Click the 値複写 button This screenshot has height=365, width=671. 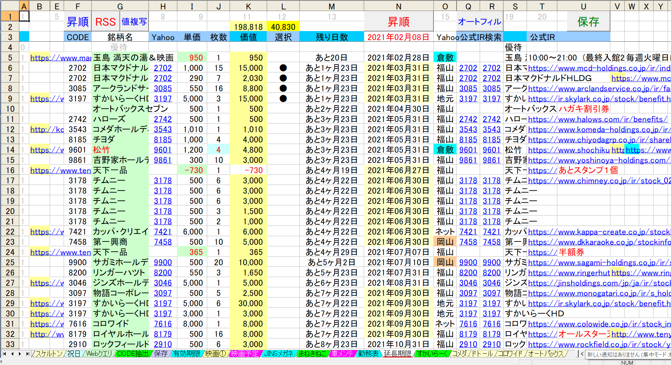tap(134, 22)
